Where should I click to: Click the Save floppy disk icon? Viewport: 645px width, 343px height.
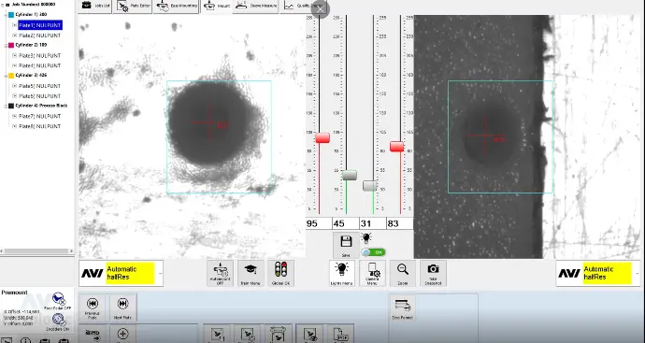point(346,246)
